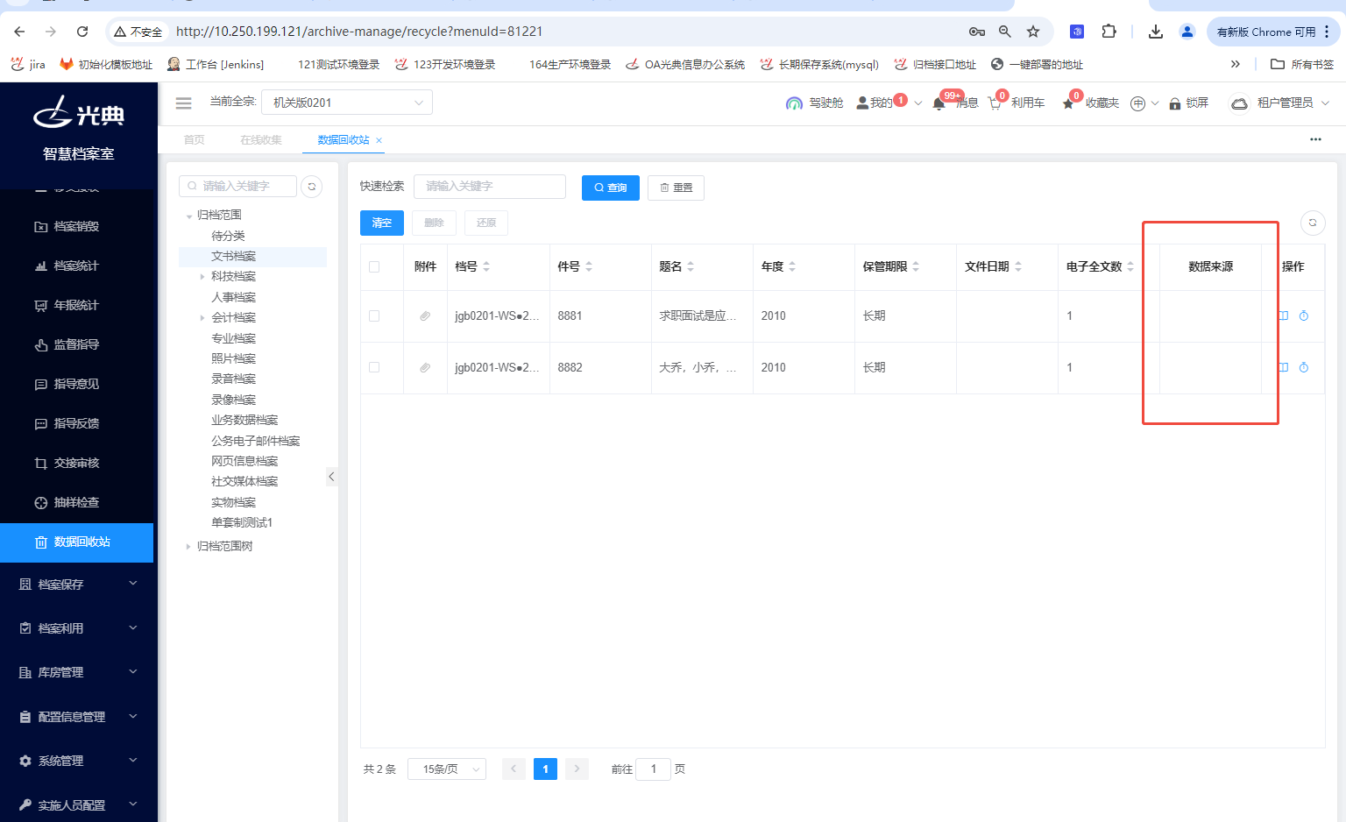
Task: Collapse the left tree panel handle
Action: (331, 477)
